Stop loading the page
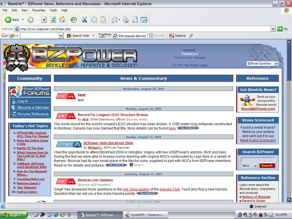Viewport: 292px width, 219px height. tap(44, 20)
